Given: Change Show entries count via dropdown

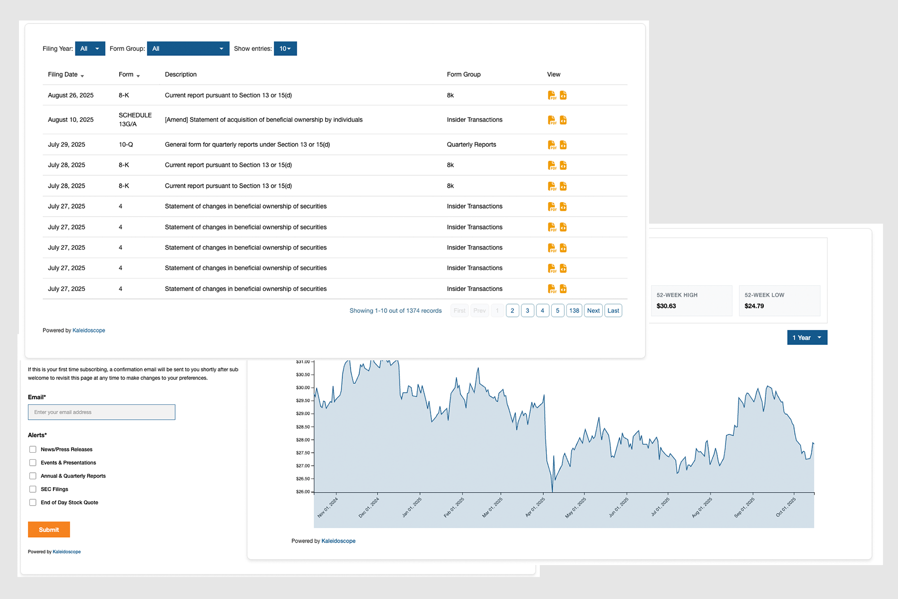Looking at the screenshot, I should pos(285,48).
